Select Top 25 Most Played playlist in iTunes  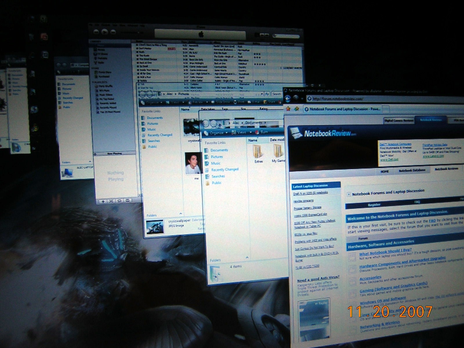pos(108,112)
